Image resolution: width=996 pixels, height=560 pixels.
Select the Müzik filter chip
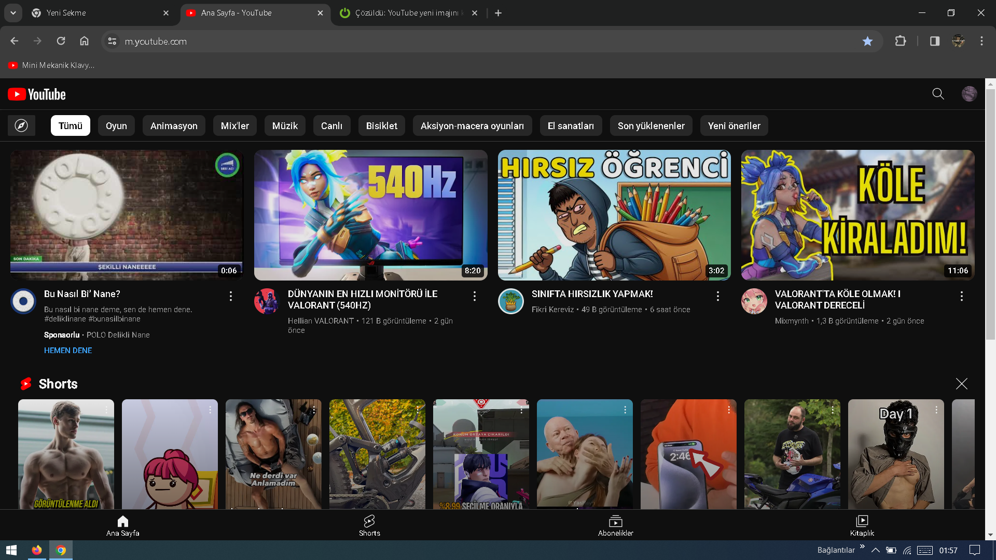pyautogui.click(x=285, y=125)
